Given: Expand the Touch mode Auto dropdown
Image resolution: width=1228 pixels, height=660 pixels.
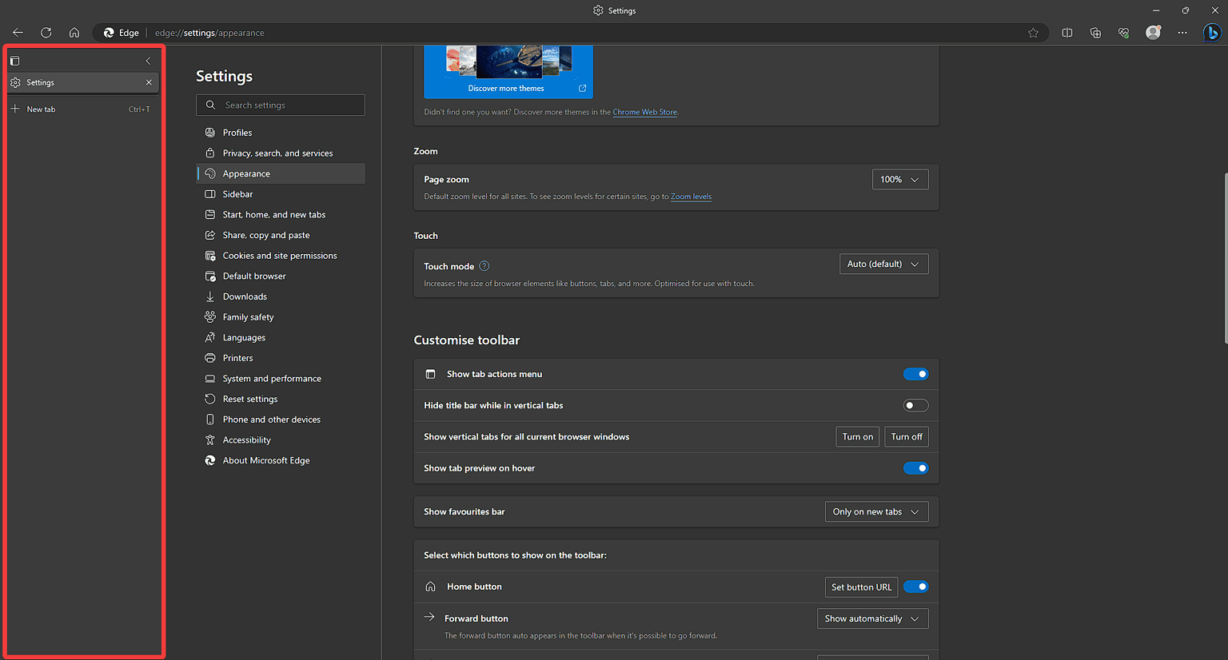Looking at the screenshot, I should (883, 264).
